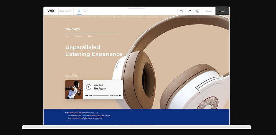Open the Page: Home dropdown
The image size is (276, 135).
click(66, 11)
